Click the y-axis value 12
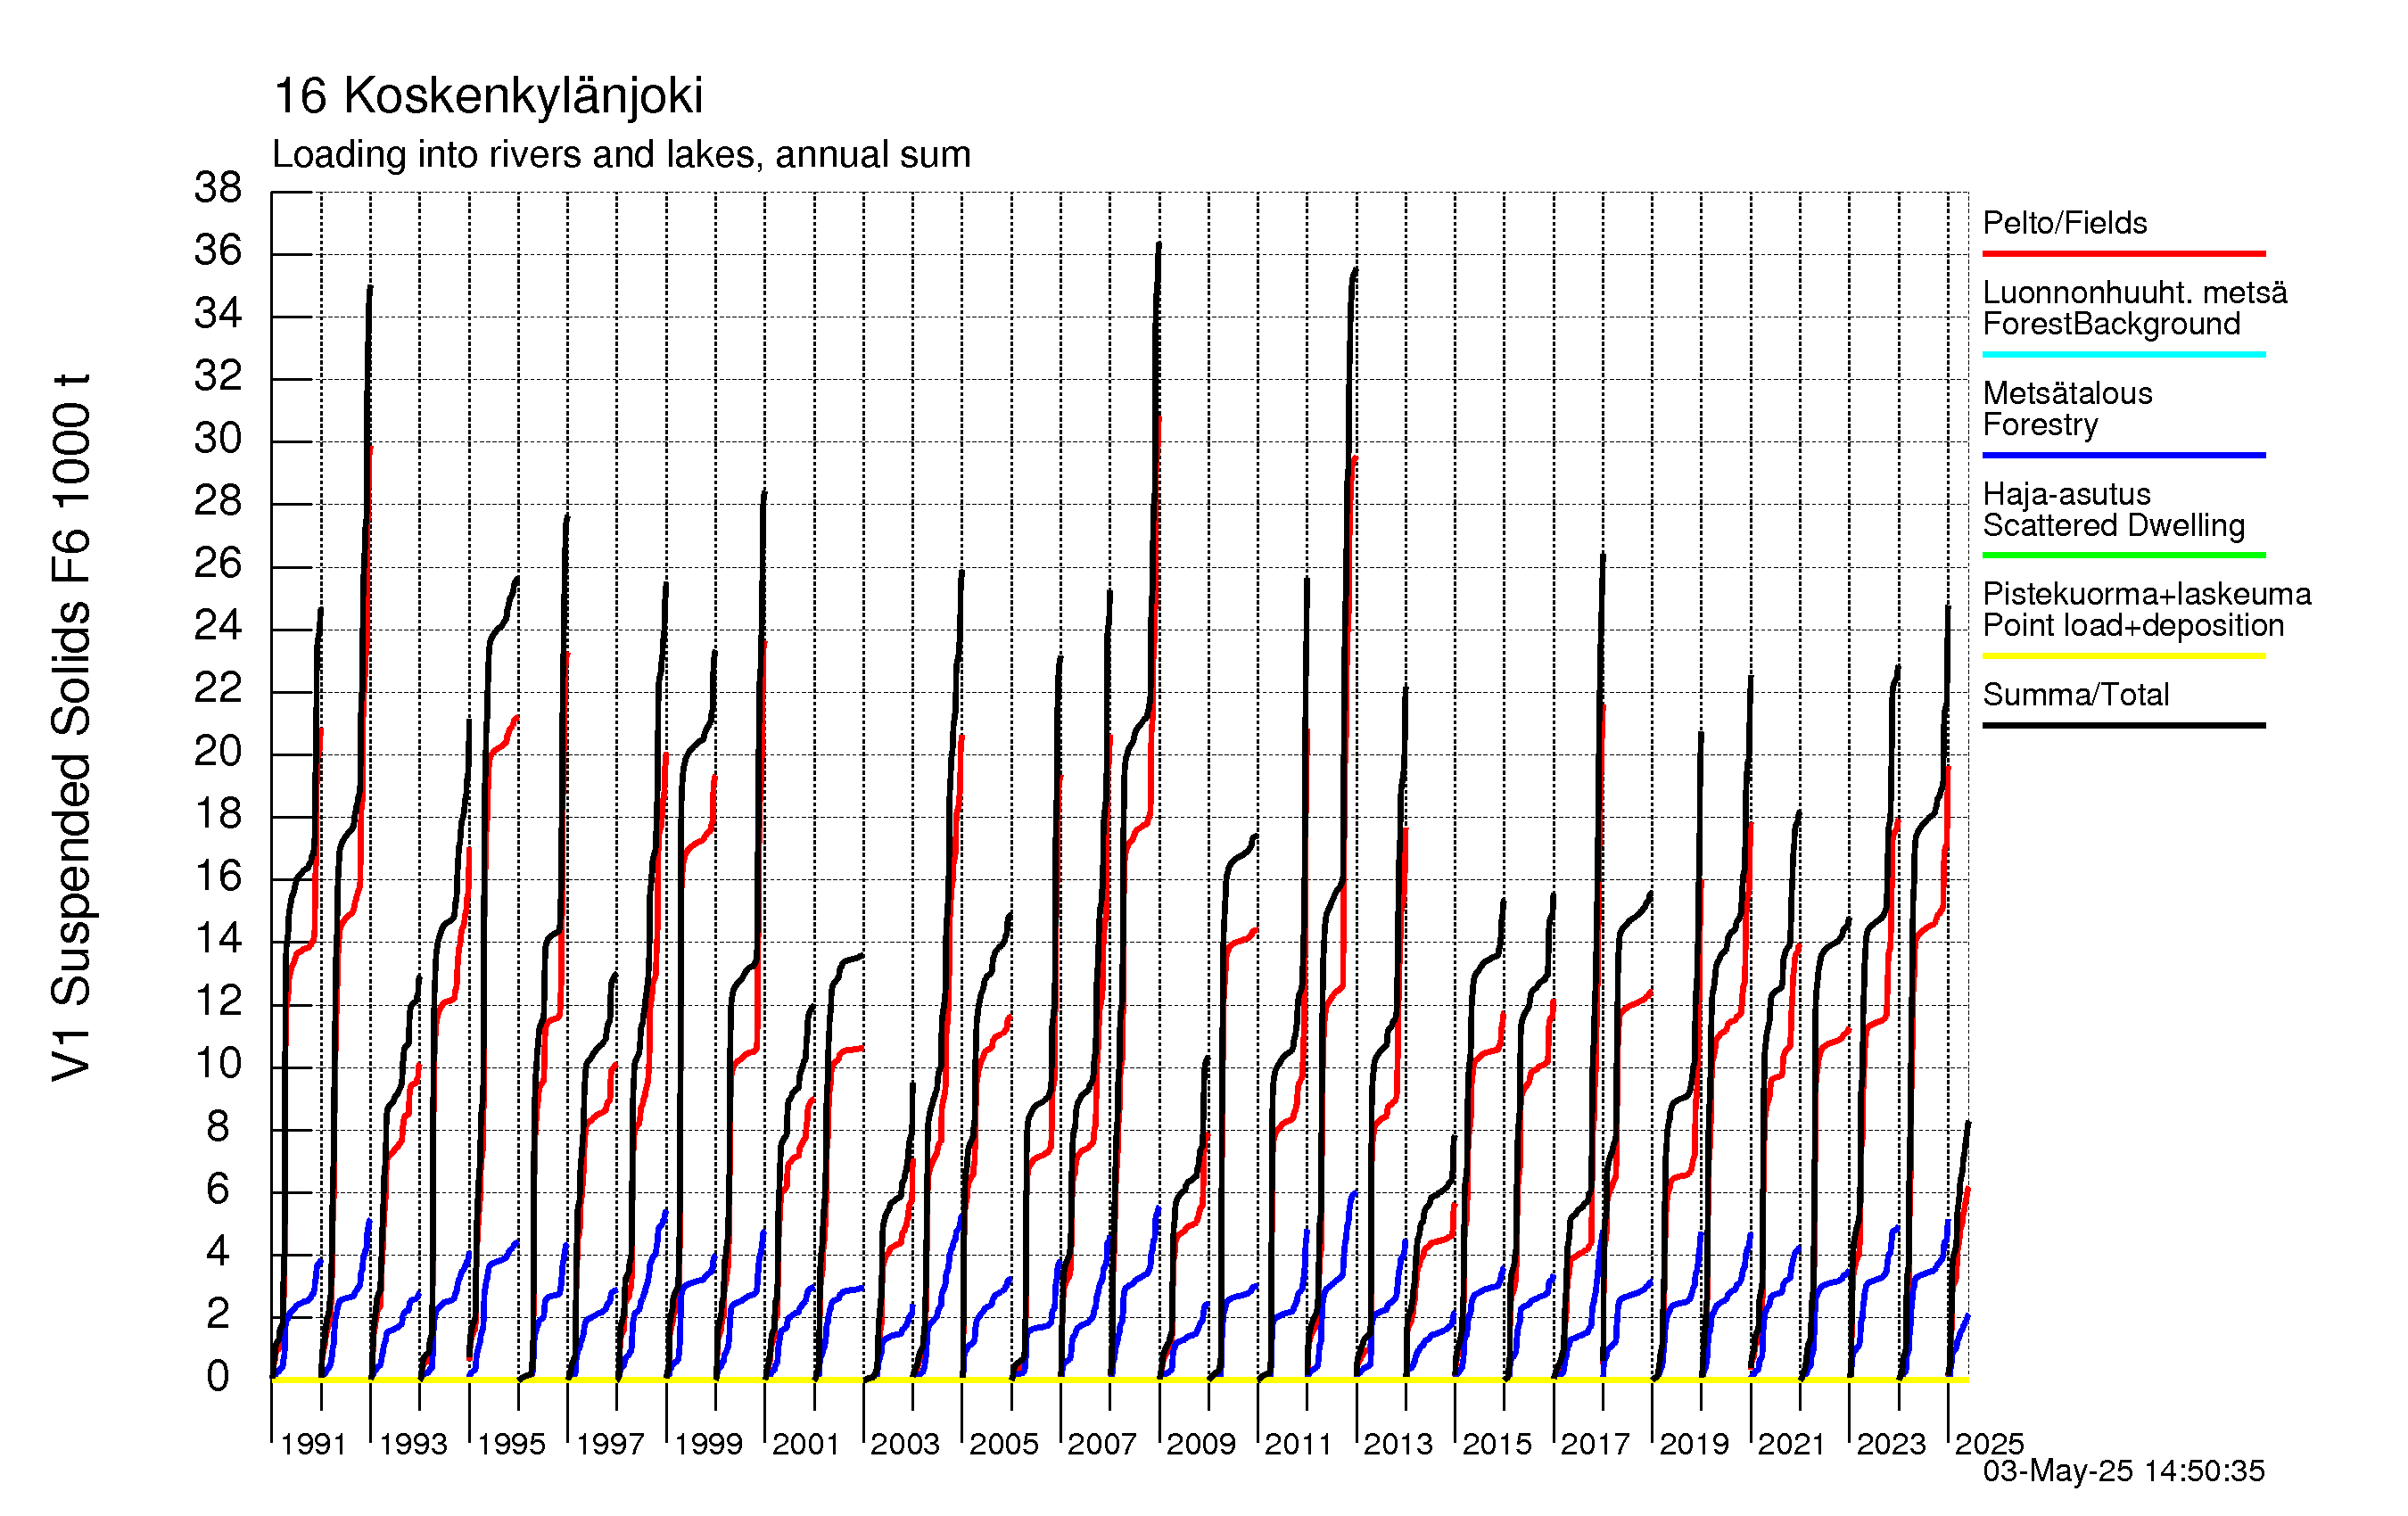 (x=218, y=1001)
